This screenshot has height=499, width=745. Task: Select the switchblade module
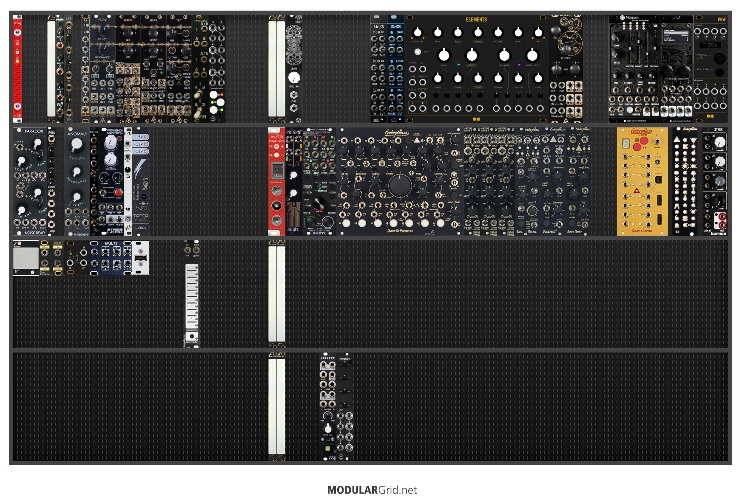pyautogui.click(x=217, y=69)
